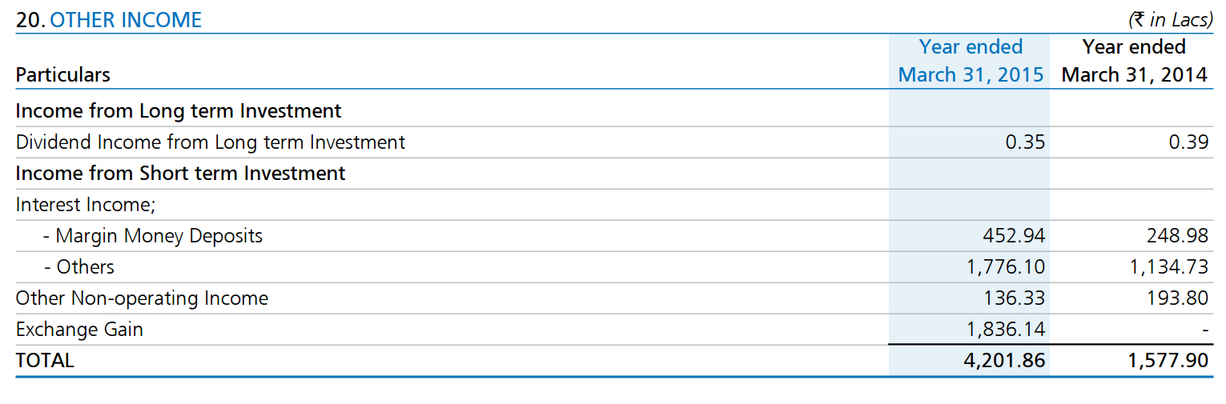
Task: Click Income from Short term Investment heading
Action: coord(181,173)
